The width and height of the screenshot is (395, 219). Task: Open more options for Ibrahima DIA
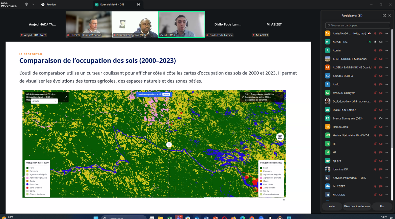click(x=387, y=169)
